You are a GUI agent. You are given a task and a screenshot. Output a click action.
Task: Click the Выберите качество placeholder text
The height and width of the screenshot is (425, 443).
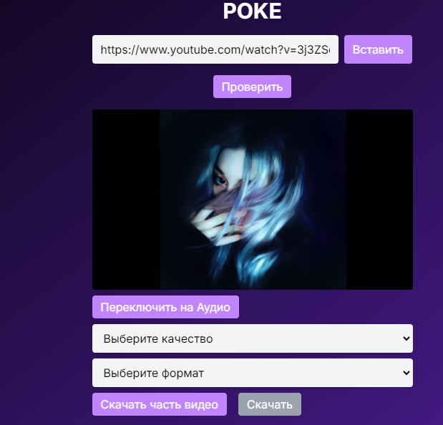[x=158, y=338]
